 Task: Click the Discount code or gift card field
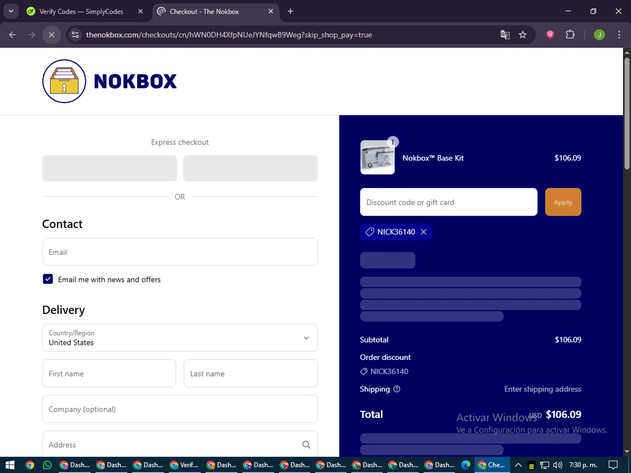[448, 202]
